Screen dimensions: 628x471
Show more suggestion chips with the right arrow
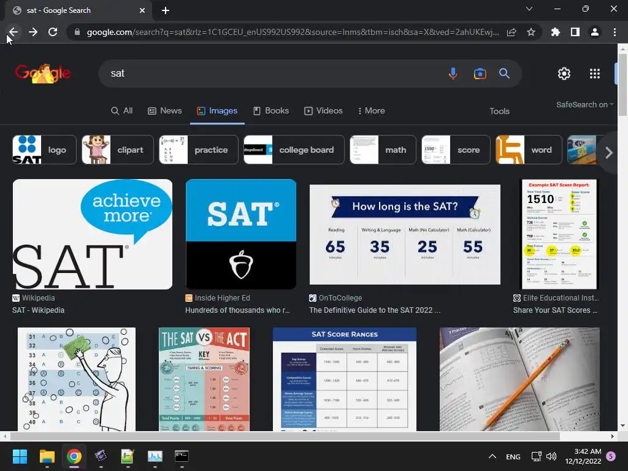(609, 153)
